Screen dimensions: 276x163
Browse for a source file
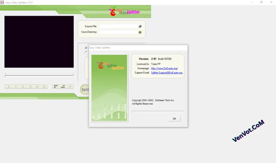click(140, 26)
